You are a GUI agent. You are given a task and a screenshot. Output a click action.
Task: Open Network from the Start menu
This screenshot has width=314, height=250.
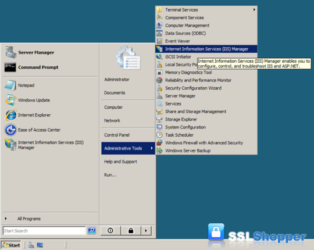pos(112,120)
